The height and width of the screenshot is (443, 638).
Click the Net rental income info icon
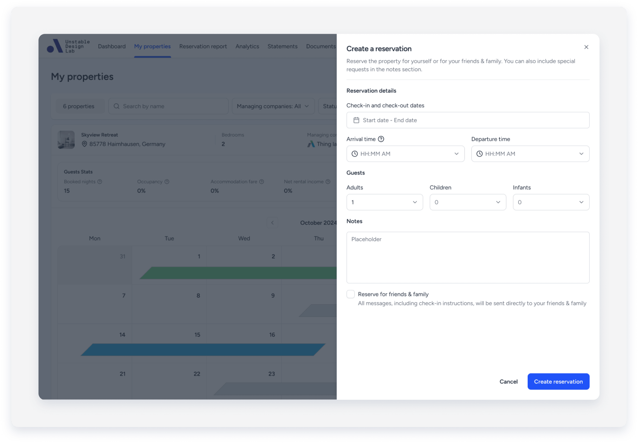[x=328, y=182]
